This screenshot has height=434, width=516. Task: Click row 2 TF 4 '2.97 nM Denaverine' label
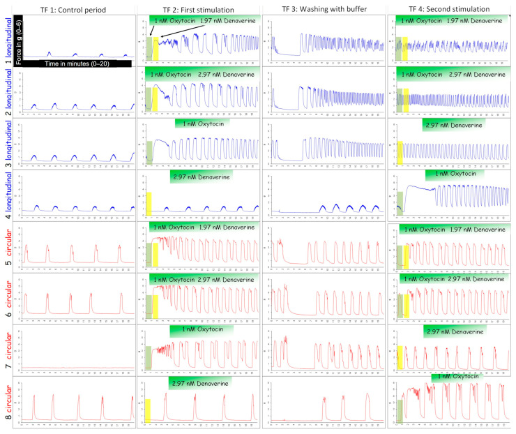[477, 75]
